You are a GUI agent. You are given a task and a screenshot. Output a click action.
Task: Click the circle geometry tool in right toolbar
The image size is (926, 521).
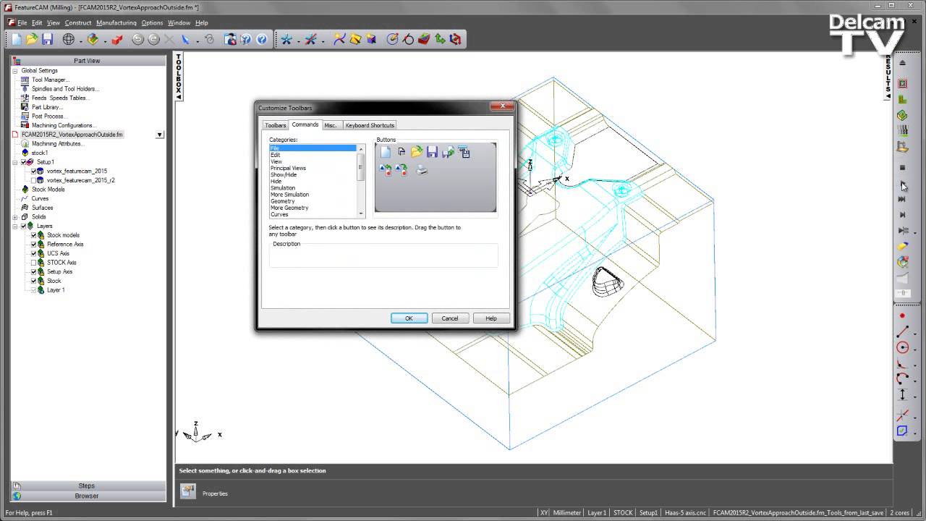[902, 347]
